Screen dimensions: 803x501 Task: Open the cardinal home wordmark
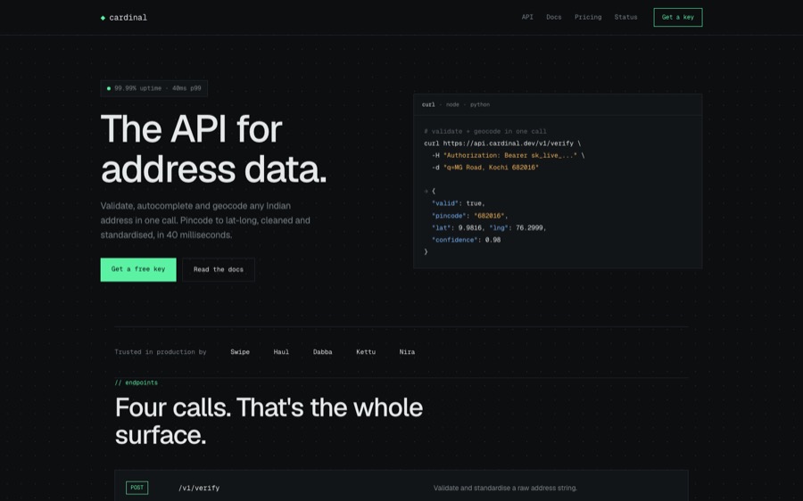(128, 18)
